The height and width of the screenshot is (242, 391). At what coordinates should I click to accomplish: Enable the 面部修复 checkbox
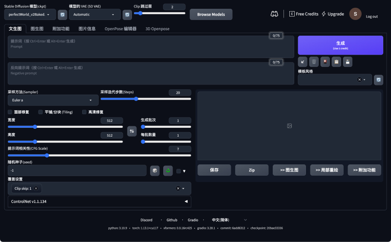point(10,112)
